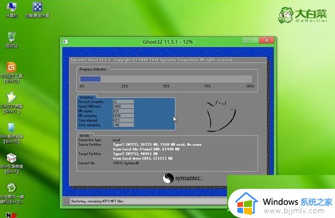Image resolution: width=335 pixels, height=218 pixels.
Task: Minimize the Ghost32 window
Action: [246, 40]
